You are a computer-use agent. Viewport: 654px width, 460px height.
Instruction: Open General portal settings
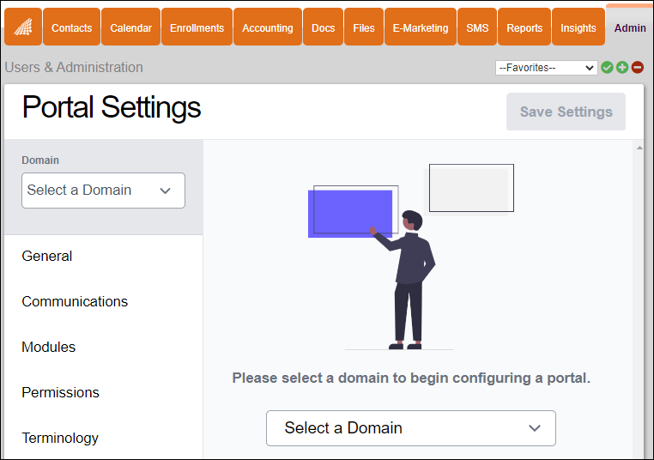point(47,256)
